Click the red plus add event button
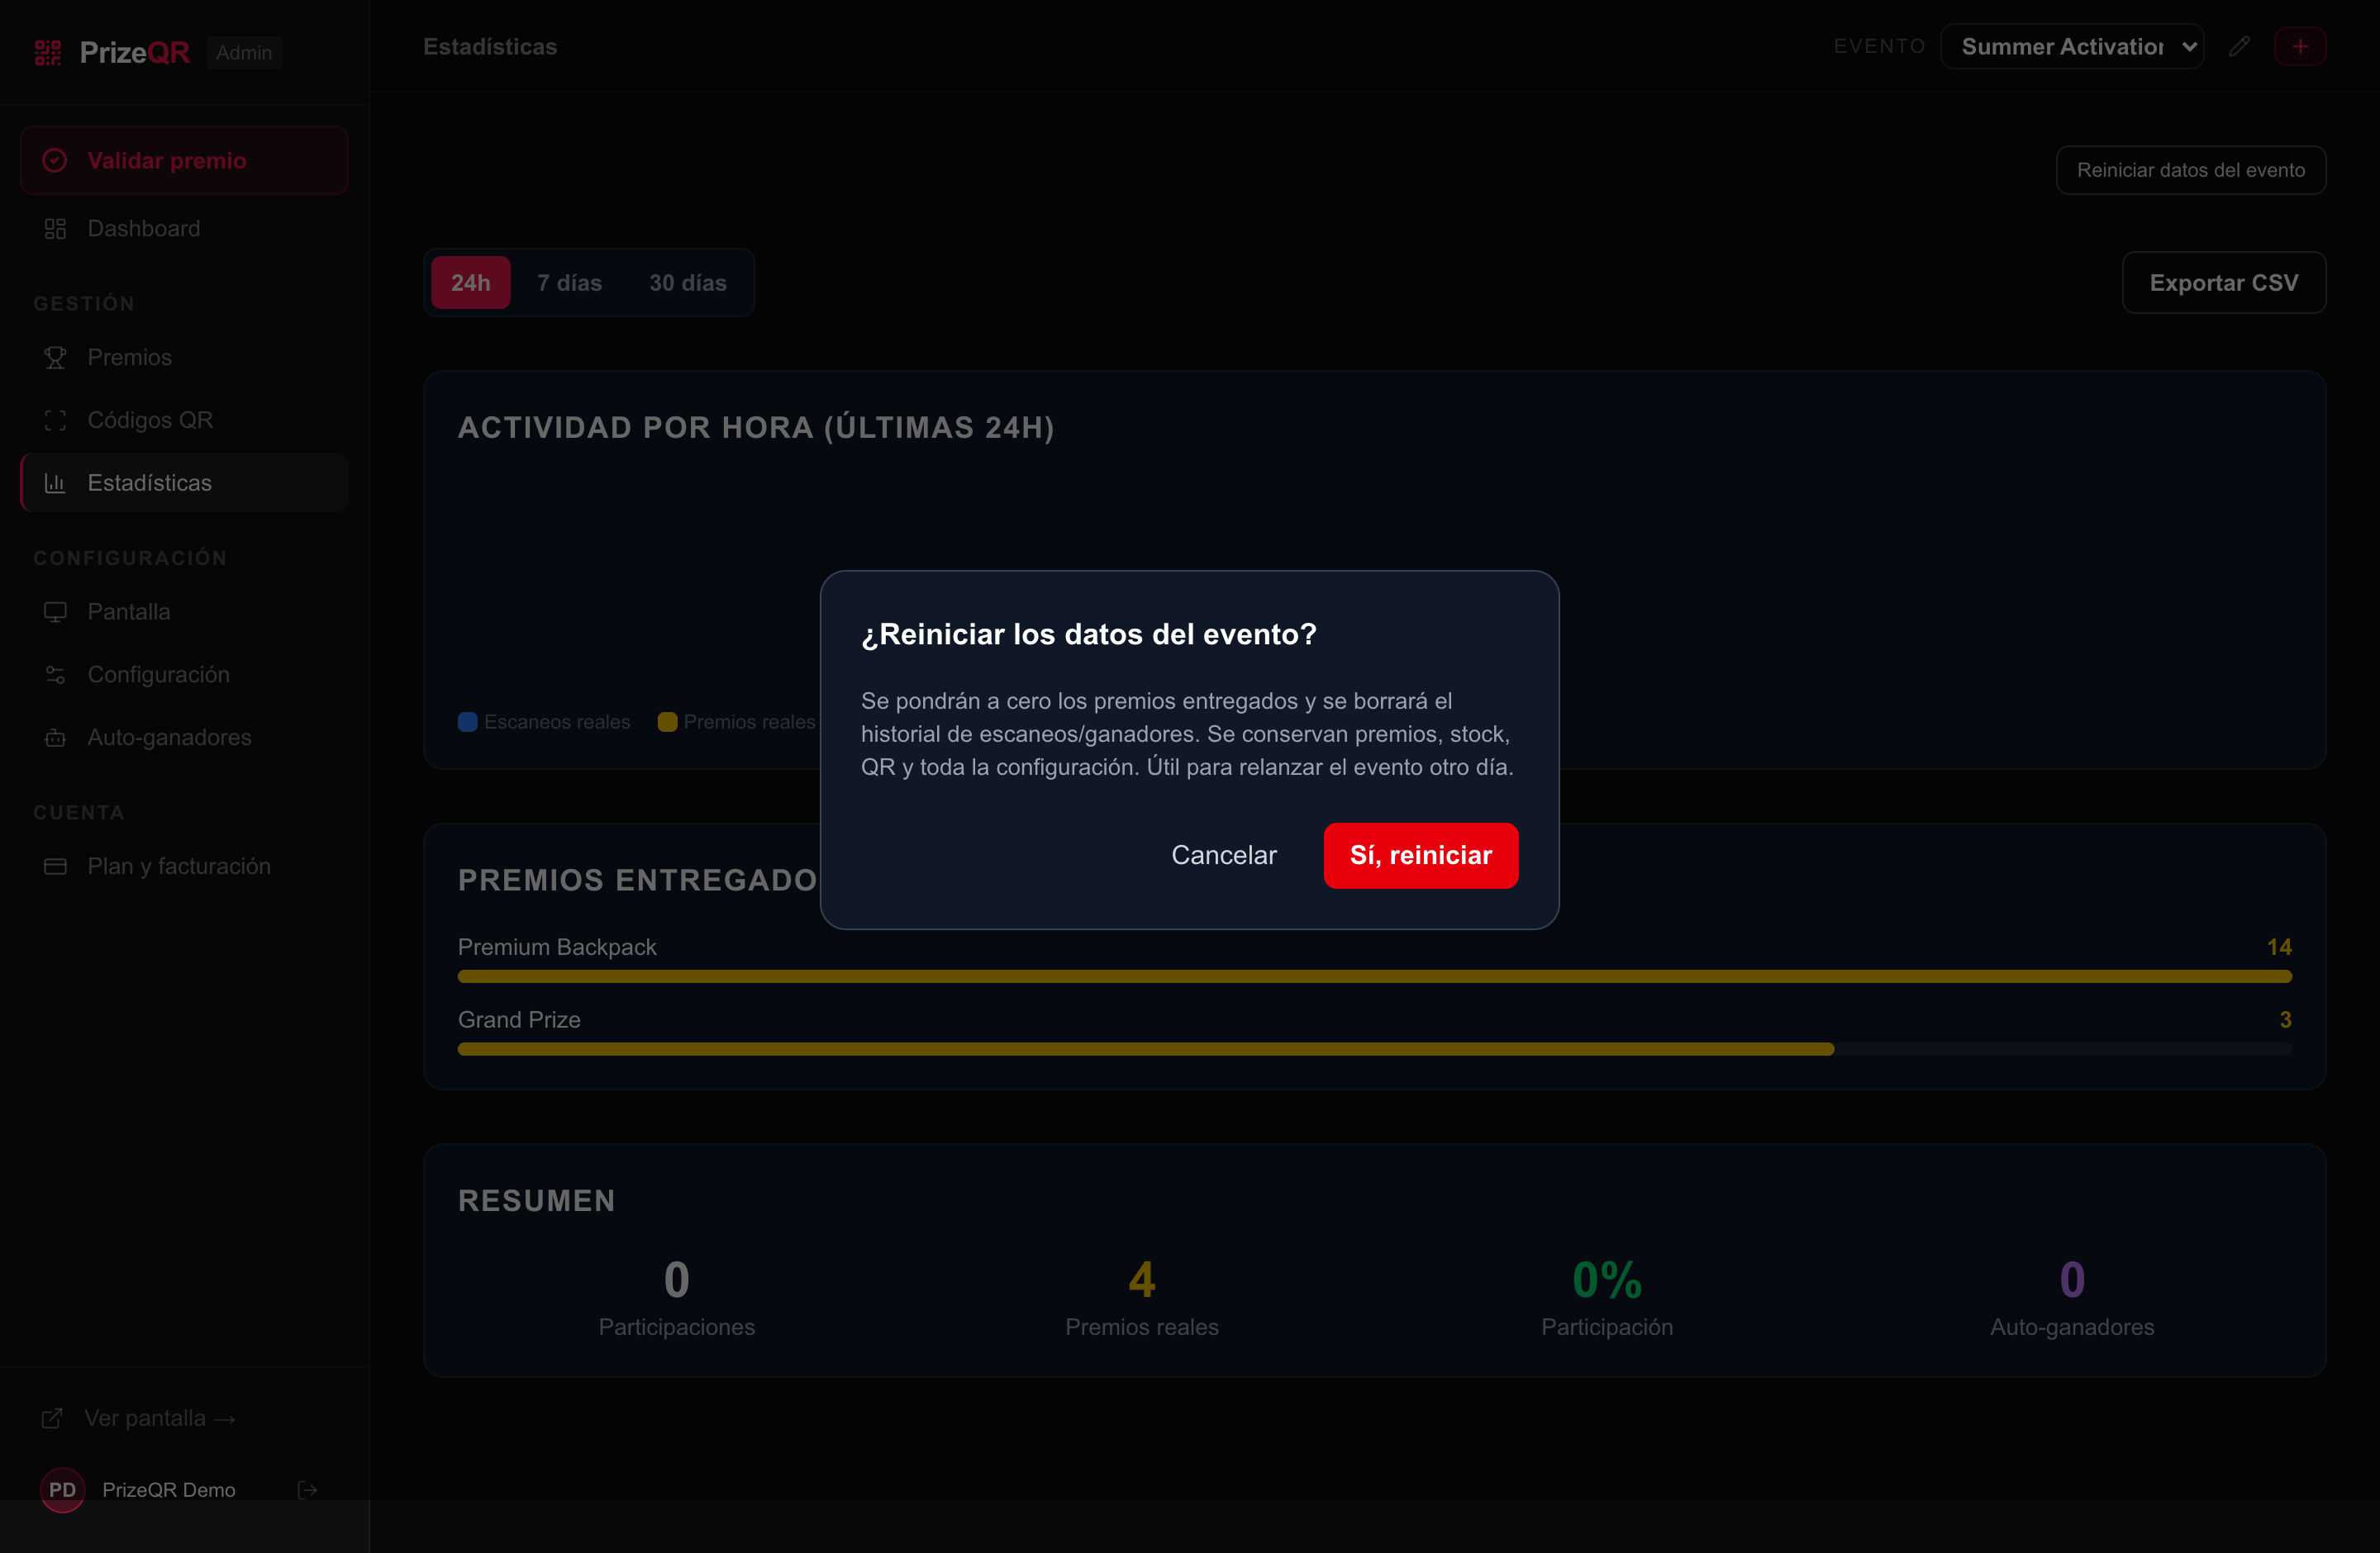 click(x=2300, y=46)
